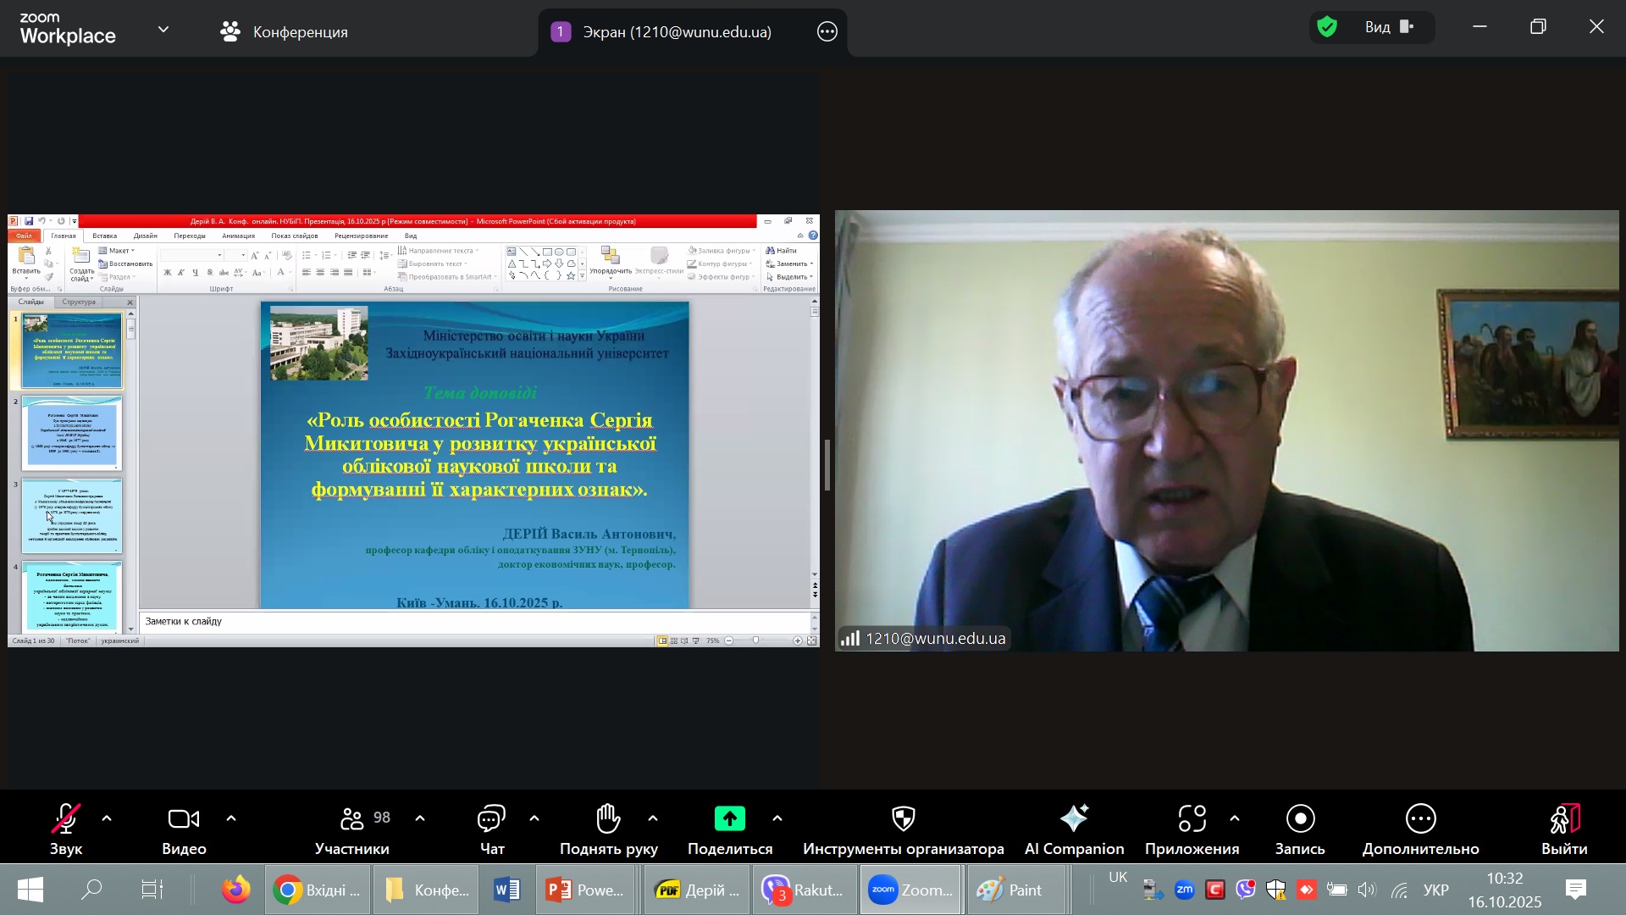Unmute microphone with Звук toggle
The height and width of the screenshot is (915, 1626).
click(x=65, y=820)
